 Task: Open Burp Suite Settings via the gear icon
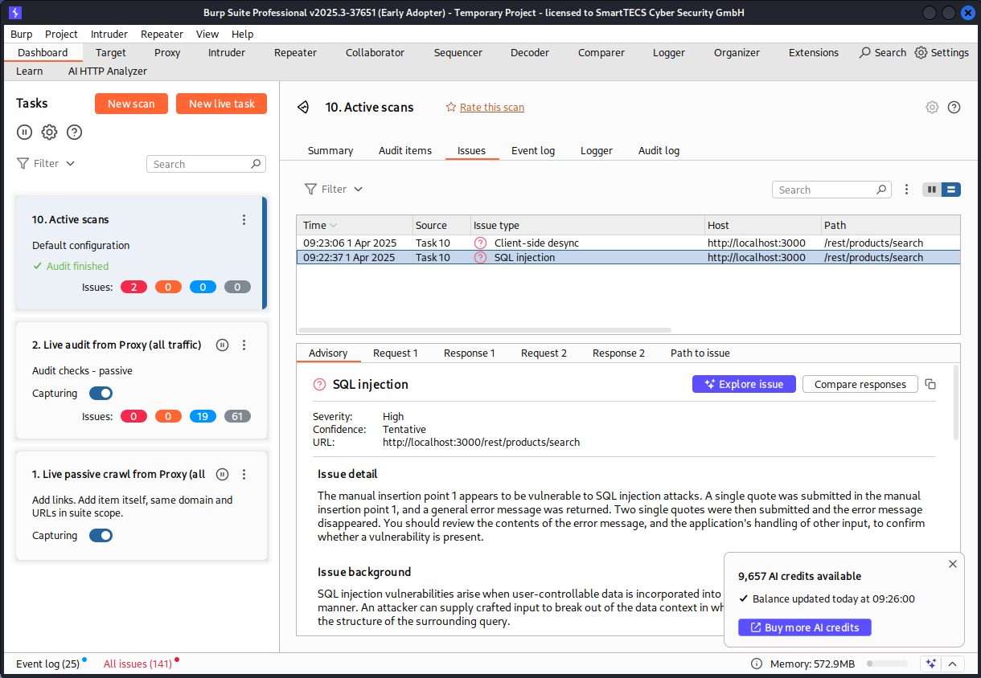pos(920,52)
